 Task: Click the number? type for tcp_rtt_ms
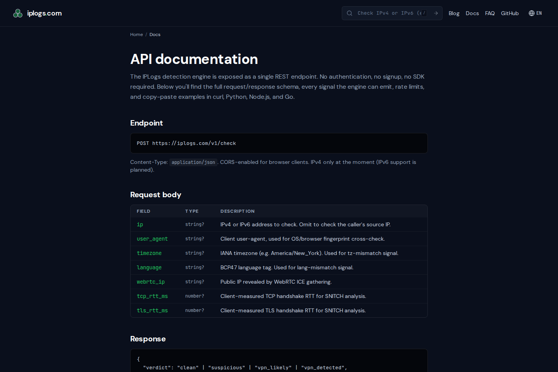(x=195, y=296)
